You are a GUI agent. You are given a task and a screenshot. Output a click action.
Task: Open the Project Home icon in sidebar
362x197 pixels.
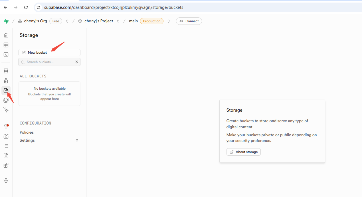pos(6,35)
